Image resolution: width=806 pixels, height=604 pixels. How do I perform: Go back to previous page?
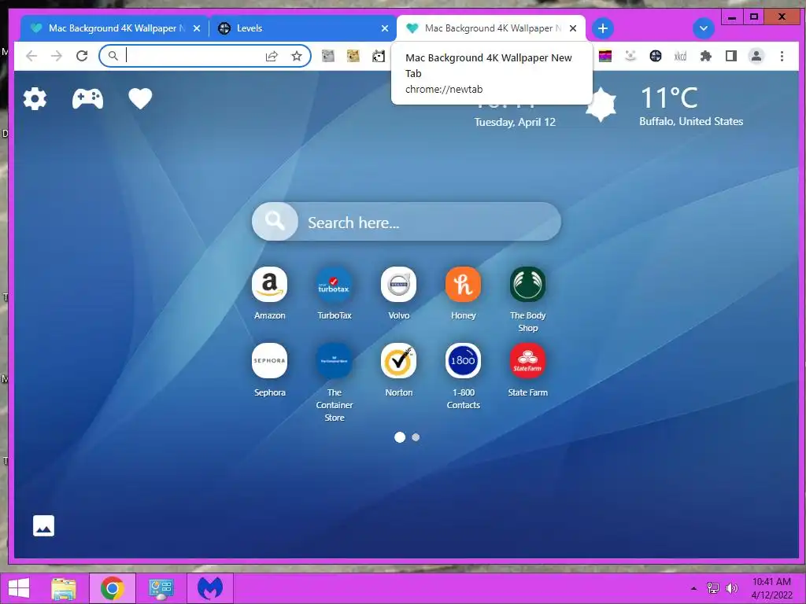31,56
